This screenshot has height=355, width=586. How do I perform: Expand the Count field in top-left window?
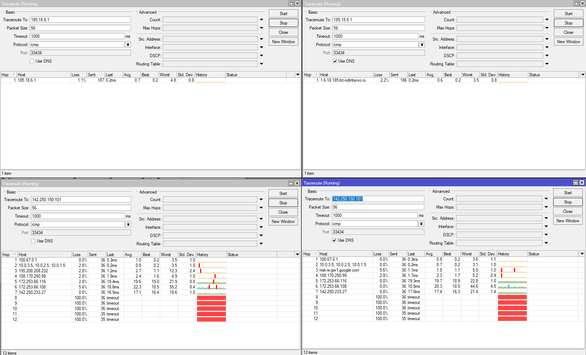point(261,20)
